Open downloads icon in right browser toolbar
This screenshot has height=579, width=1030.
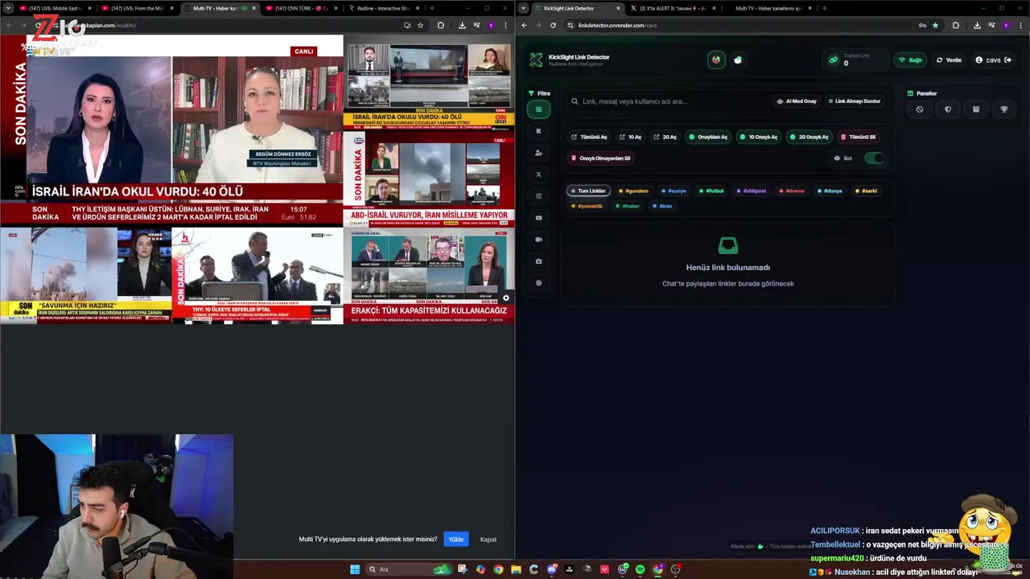977,25
